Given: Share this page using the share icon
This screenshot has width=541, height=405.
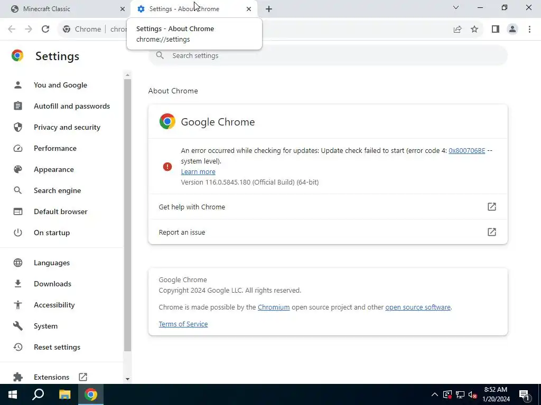Looking at the screenshot, I should tap(458, 30).
